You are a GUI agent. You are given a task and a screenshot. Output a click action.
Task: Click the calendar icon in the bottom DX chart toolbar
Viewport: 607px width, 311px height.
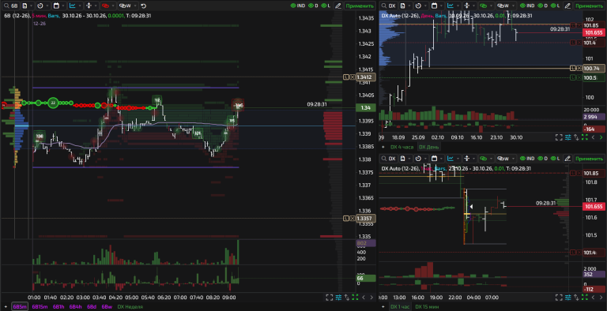tap(435, 159)
